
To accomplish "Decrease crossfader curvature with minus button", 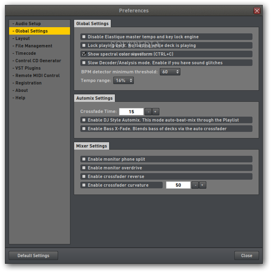I will pos(195,185).
